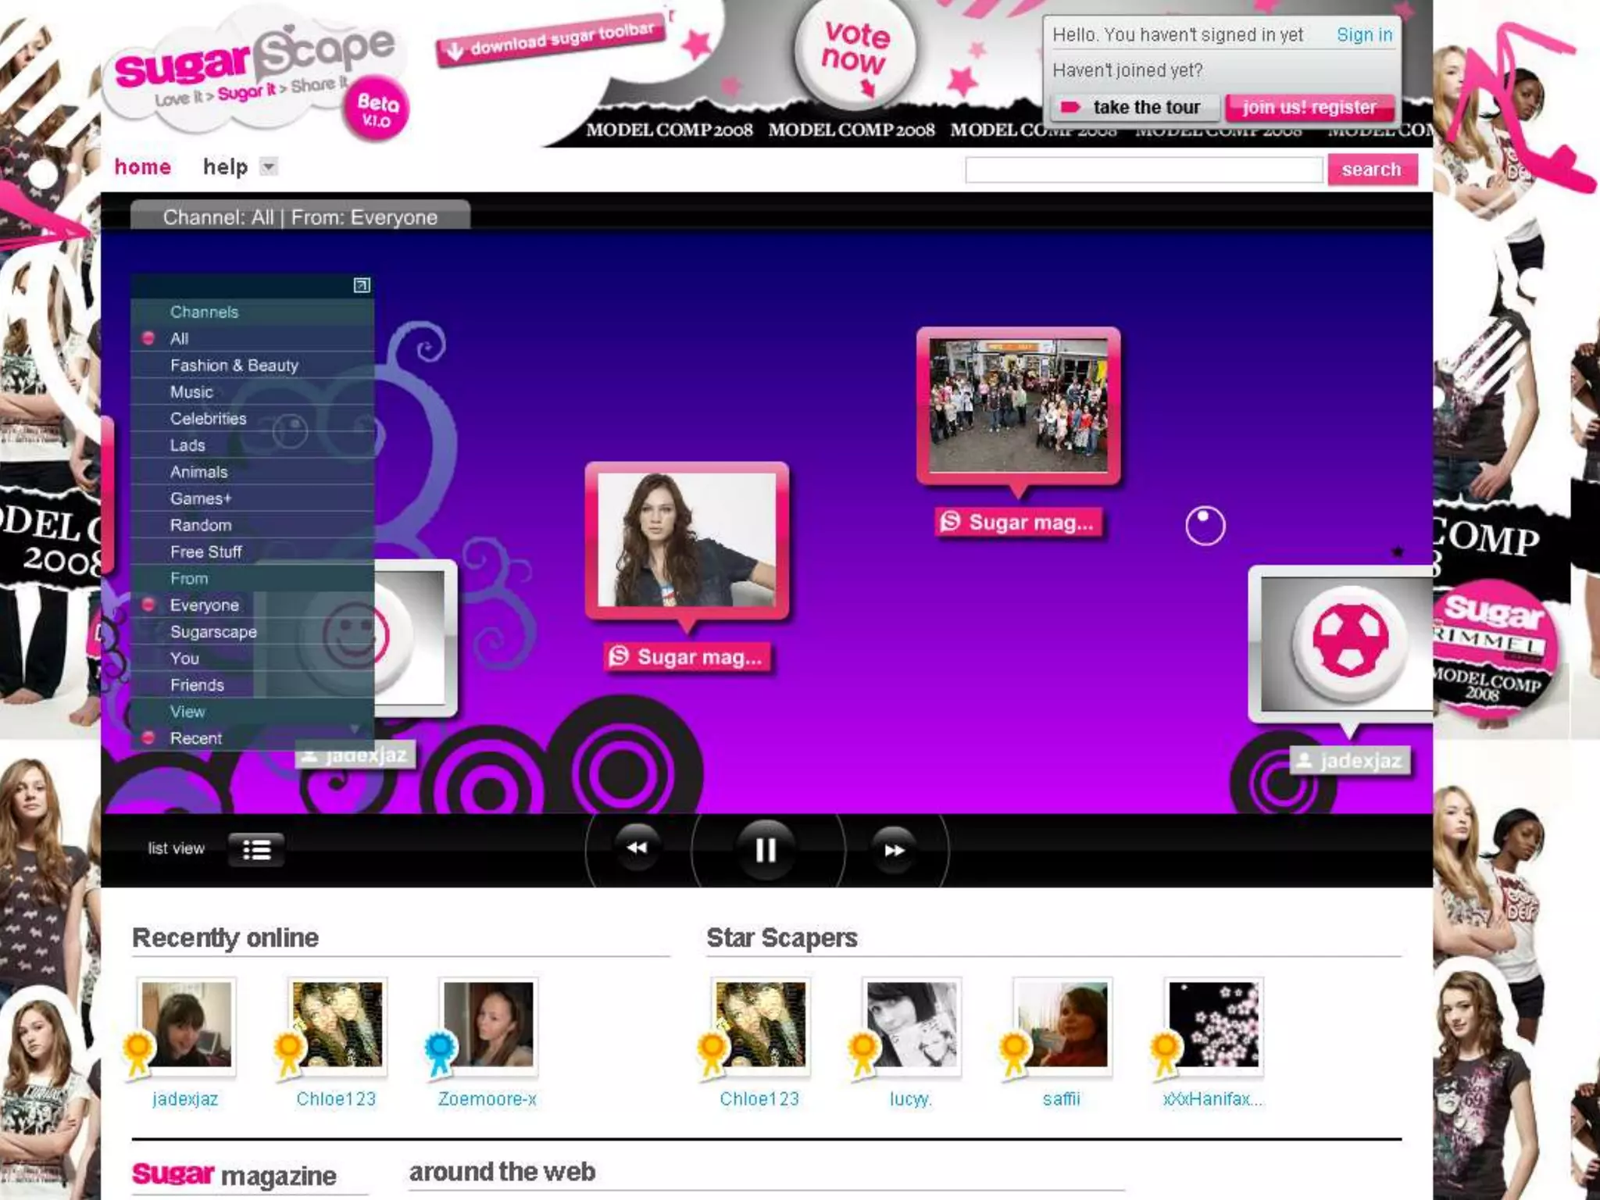
Task: Pause the channel slideshow
Action: point(766,850)
